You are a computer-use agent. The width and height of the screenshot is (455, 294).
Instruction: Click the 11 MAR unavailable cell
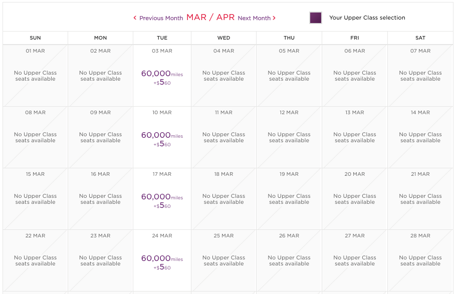tap(223, 137)
